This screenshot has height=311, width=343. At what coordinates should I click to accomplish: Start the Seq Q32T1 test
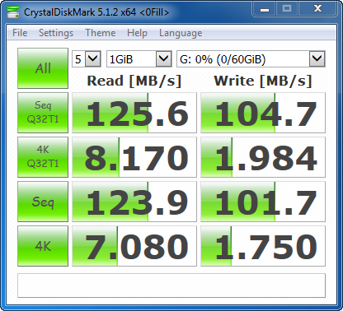click(x=43, y=113)
